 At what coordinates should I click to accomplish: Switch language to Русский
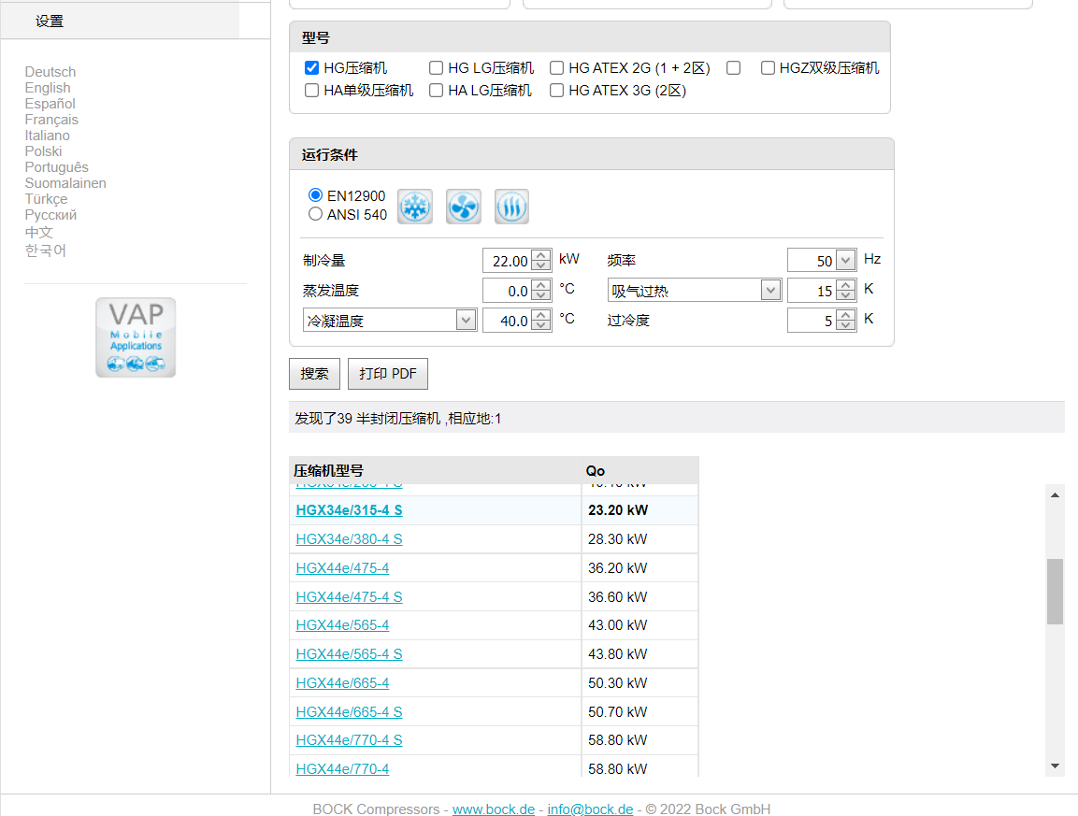50,214
